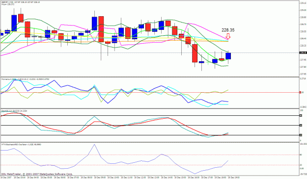
Task: Click the GBPJPY chart title text
Action: click(x=20, y=2)
